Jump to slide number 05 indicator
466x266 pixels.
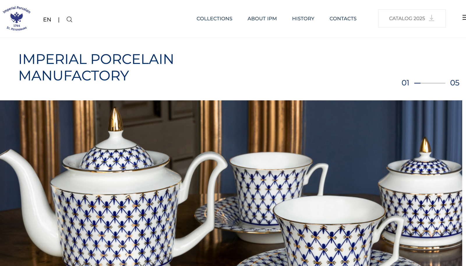pos(455,83)
